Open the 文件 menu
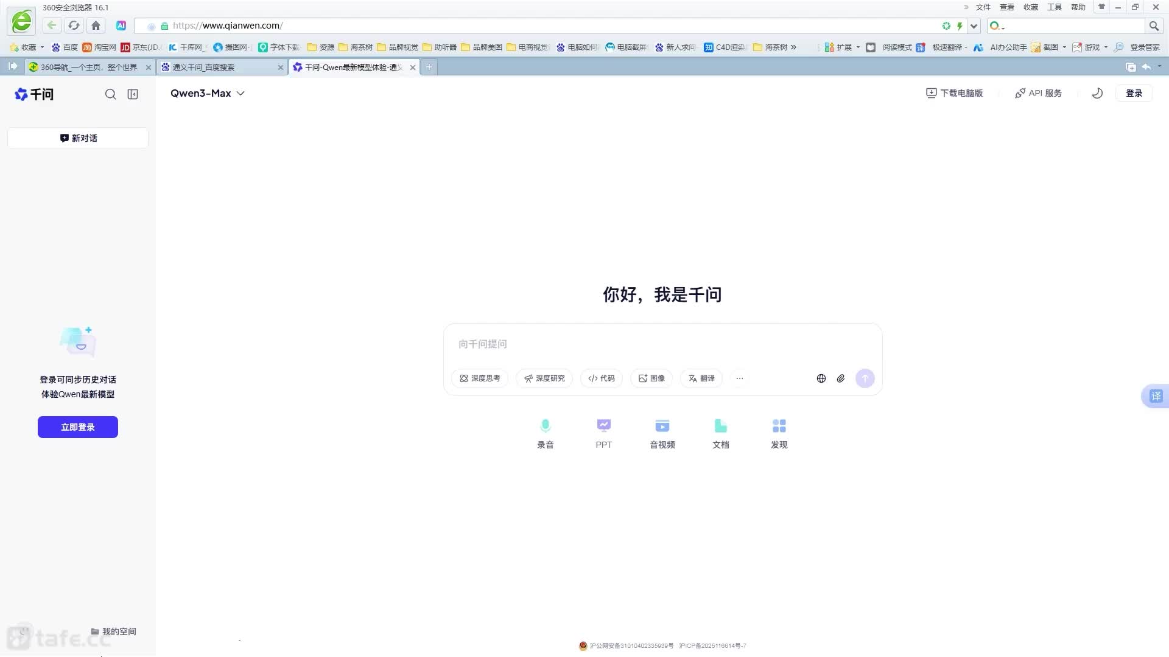Viewport: 1169px width, 657px height. (983, 7)
